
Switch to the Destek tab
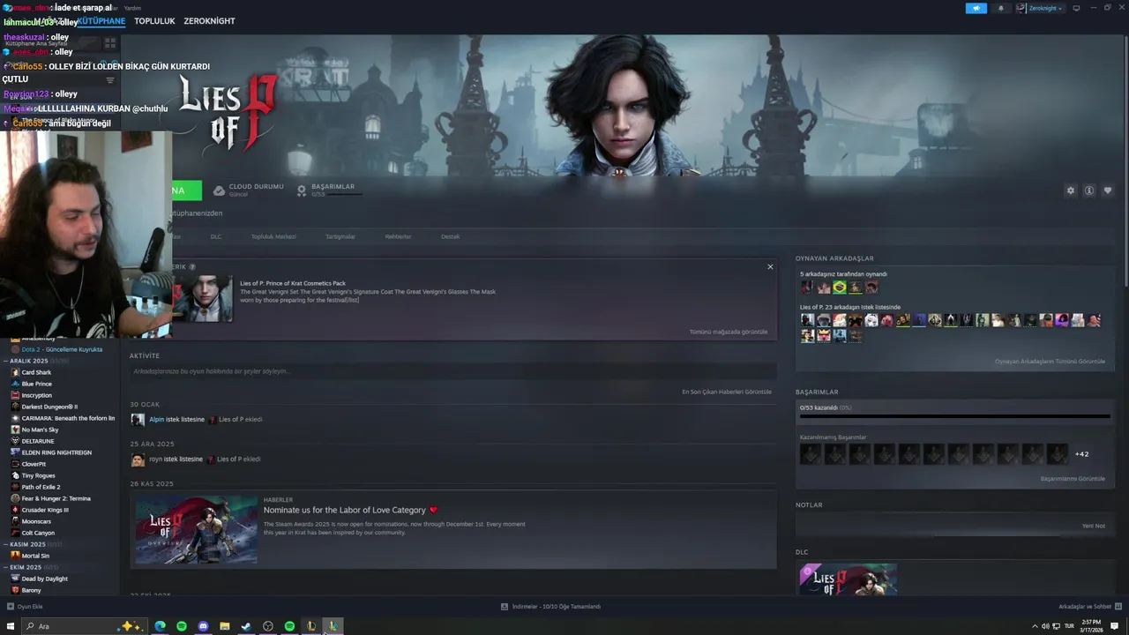[x=451, y=236]
